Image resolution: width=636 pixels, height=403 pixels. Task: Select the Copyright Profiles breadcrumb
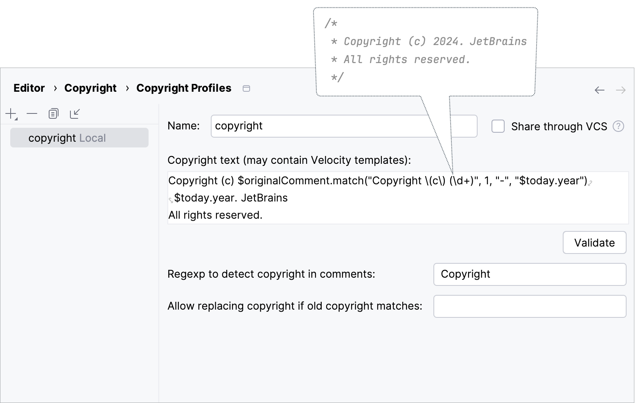click(x=184, y=88)
